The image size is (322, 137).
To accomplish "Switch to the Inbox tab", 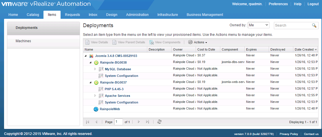I will [x=93, y=15].
